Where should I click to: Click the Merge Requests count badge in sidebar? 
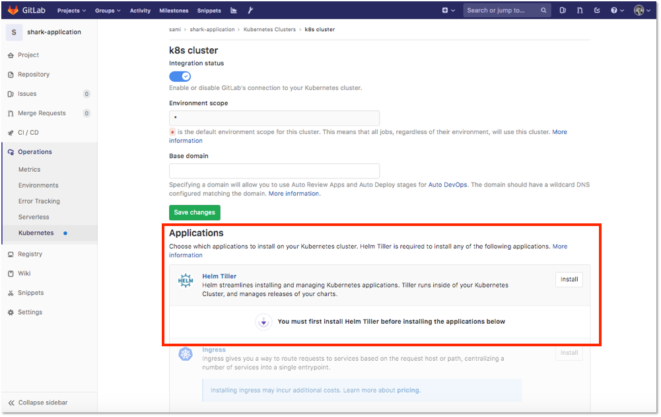point(87,114)
